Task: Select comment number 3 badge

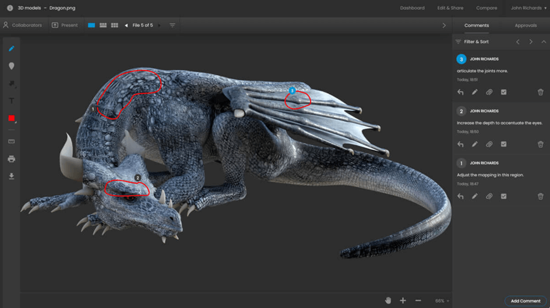Action: click(x=461, y=59)
